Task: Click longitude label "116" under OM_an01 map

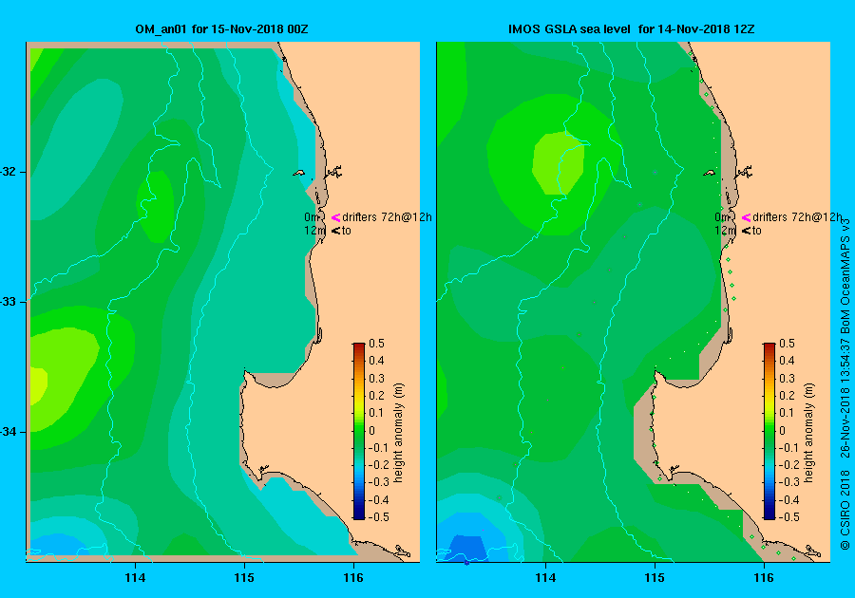Action: [353, 578]
